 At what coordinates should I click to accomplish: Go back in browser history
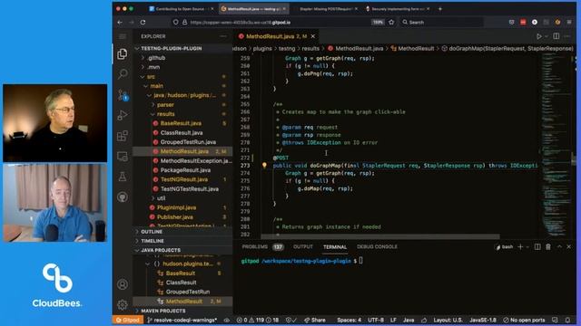(120, 22)
